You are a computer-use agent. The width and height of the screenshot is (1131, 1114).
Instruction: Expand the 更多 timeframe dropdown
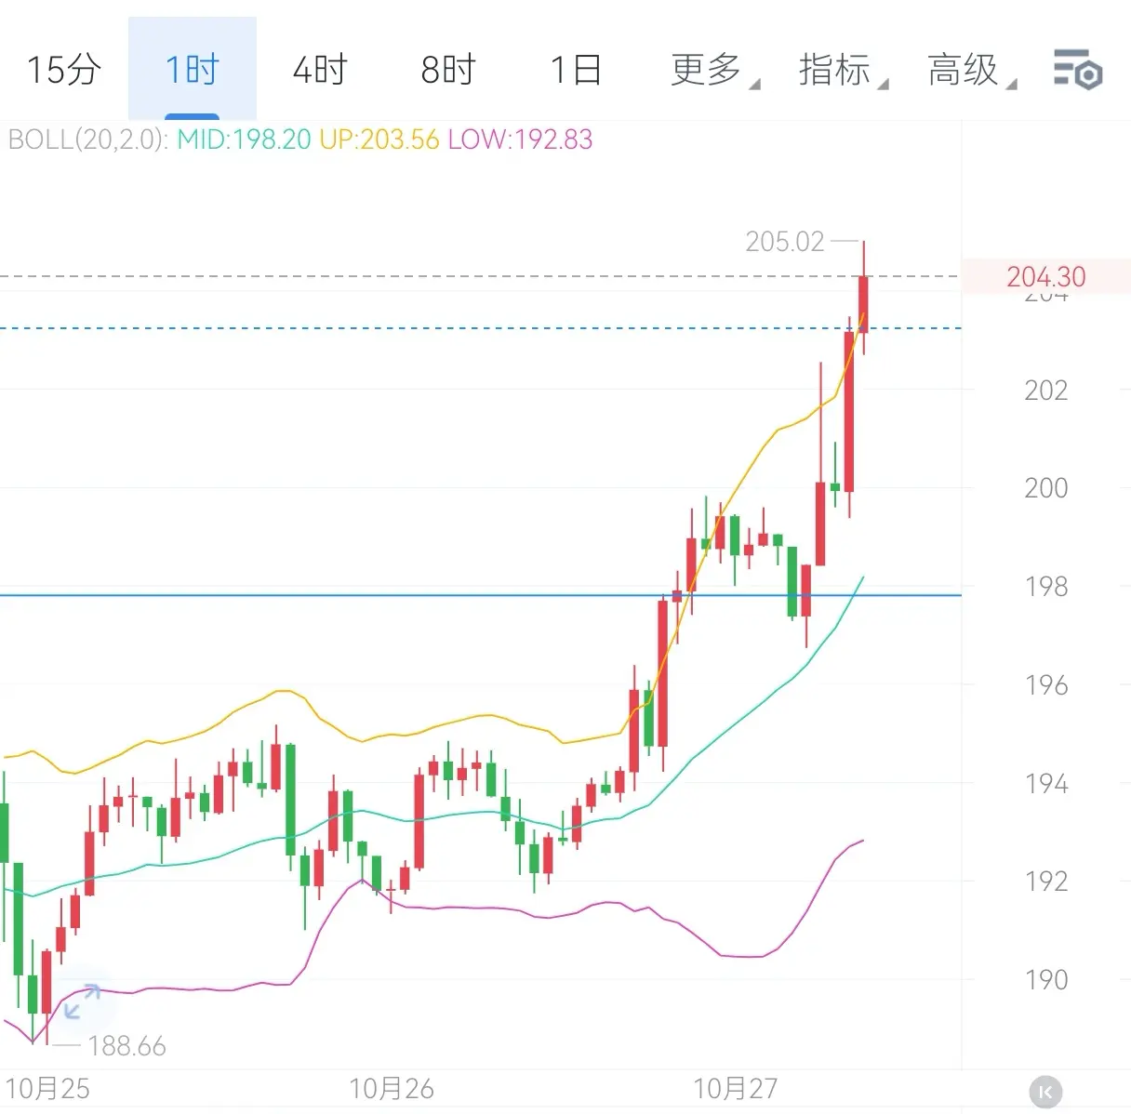pyautogui.click(x=714, y=70)
